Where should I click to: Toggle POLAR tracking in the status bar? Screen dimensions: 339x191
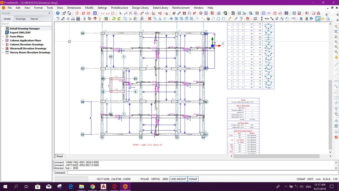tap(145, 179)
